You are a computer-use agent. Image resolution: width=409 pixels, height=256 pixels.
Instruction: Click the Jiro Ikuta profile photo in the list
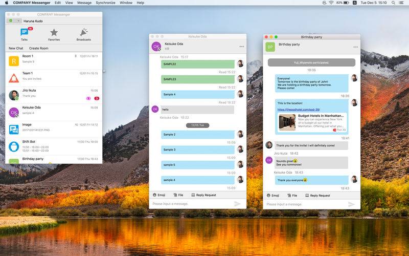[x=14, y=95]
